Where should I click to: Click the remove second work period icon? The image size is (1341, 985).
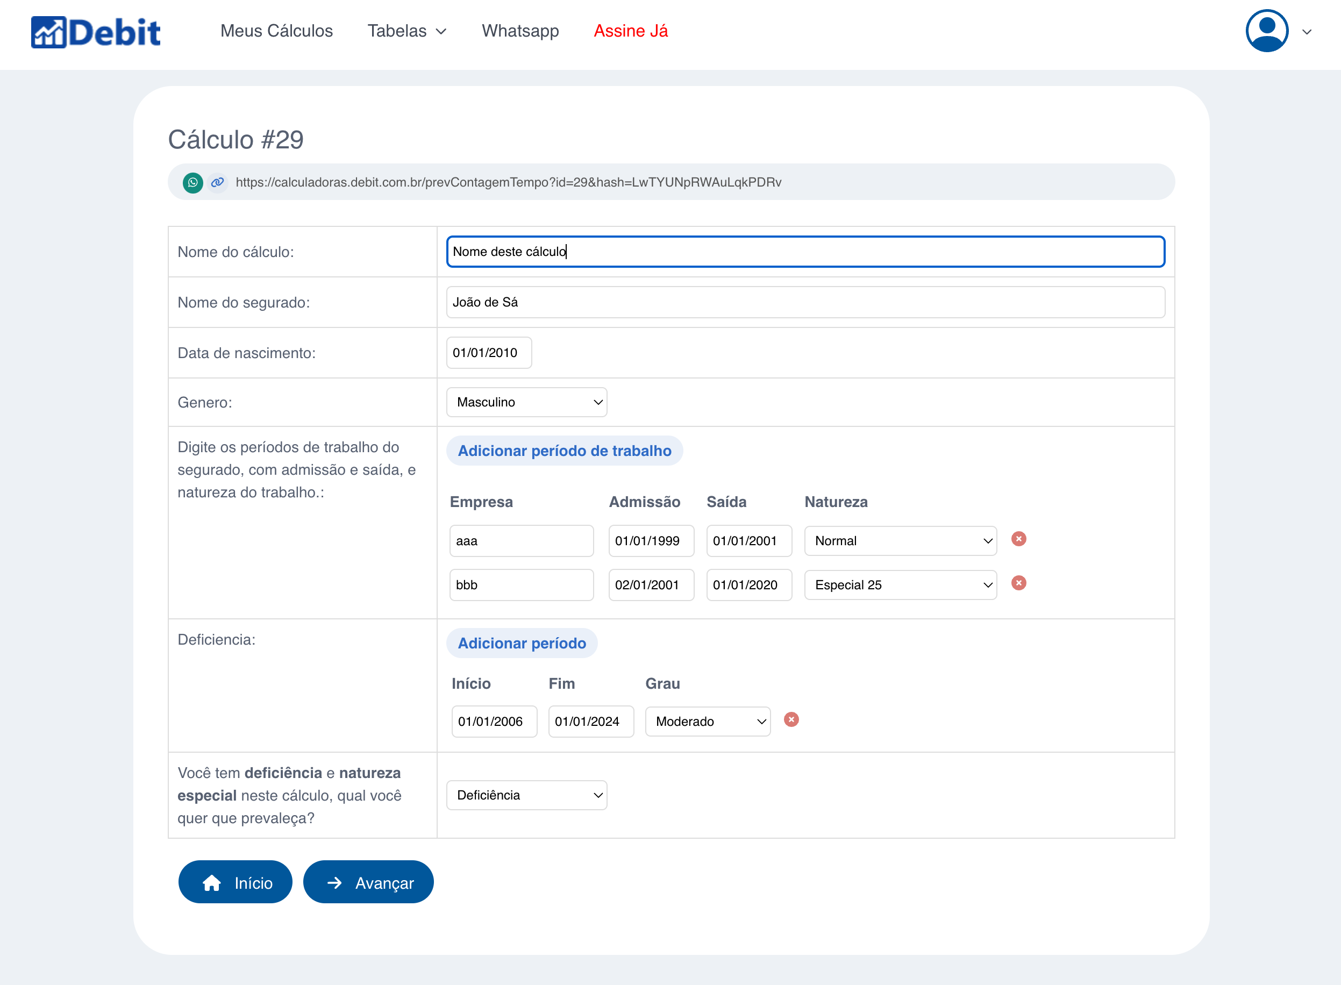pyautogui.click(x=1018, y=582)
